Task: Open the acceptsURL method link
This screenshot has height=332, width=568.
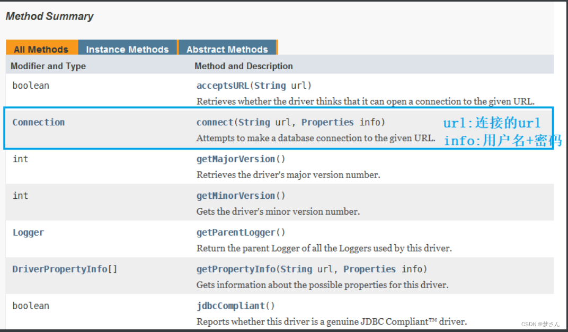Action: click(x=223, y=86)
